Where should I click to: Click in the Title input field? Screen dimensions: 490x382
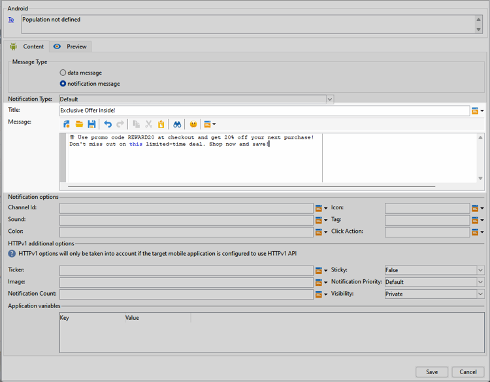tap(265, 111)
